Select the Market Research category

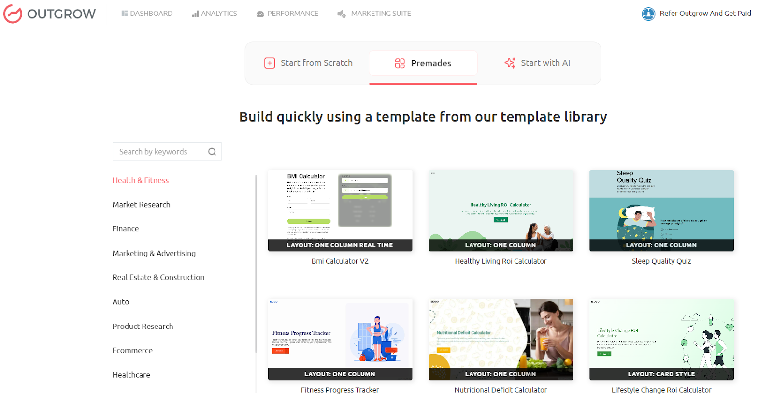click(141, 205)
